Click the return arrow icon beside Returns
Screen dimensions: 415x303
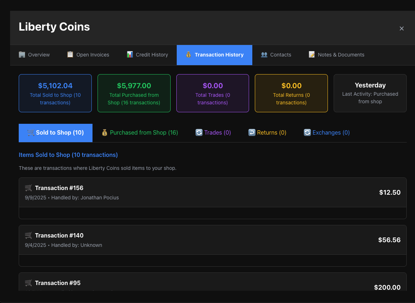pyautogui.click(x=252, y=132)
